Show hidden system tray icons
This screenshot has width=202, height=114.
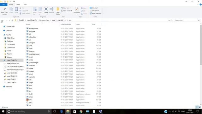(169, 111)
